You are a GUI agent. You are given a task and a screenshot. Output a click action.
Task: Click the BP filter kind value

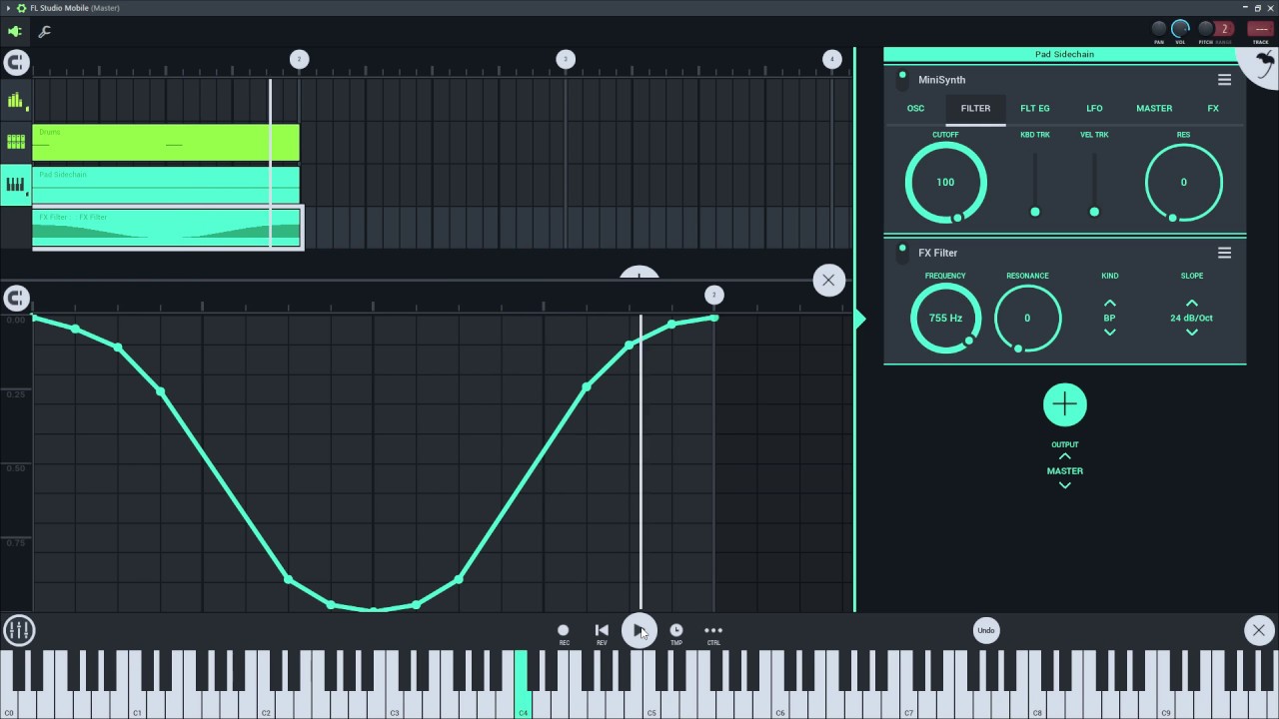pos(1109,318)
